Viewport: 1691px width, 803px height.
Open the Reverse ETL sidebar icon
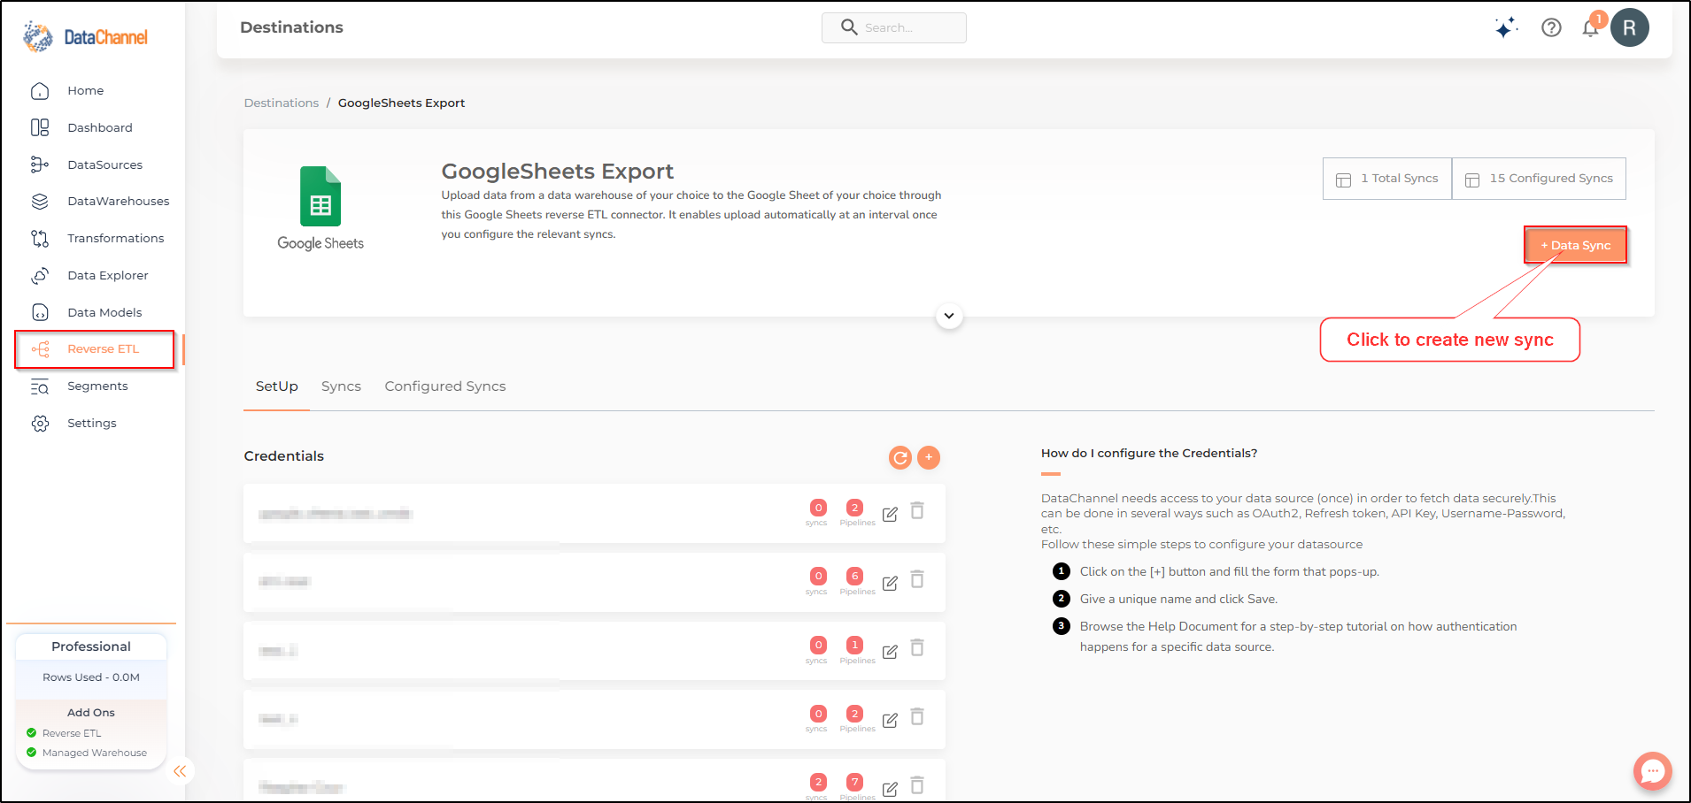pos(40,349)
